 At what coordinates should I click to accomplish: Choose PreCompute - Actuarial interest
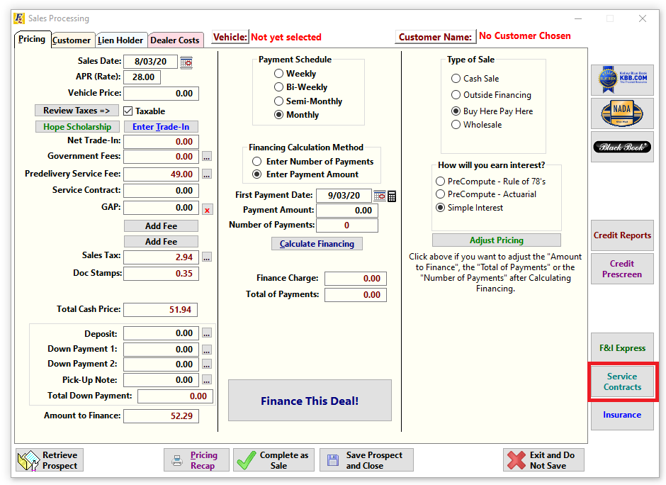click(441, 194)
